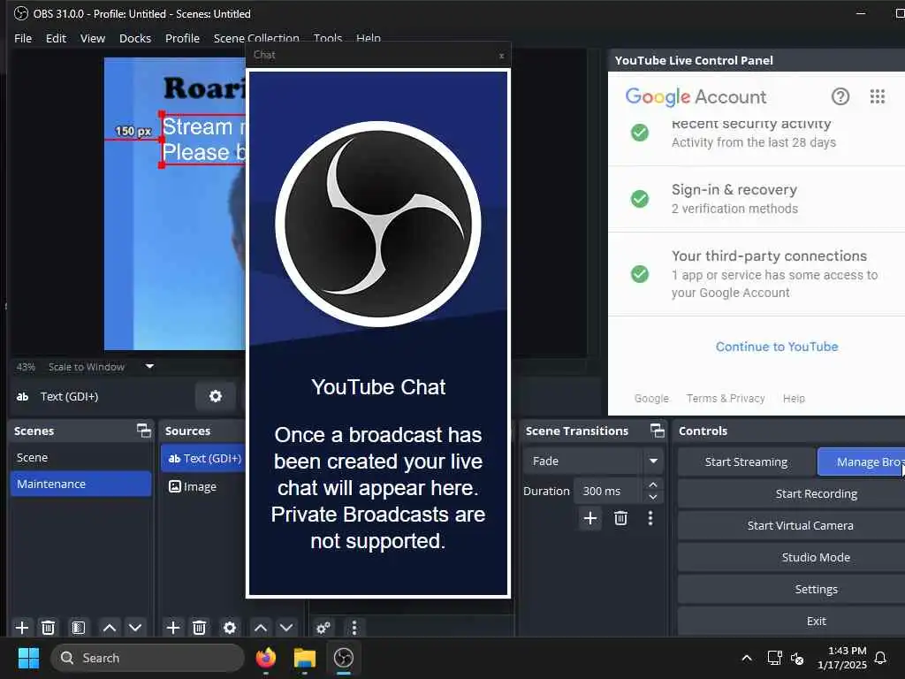
Task: Click the Duration 300 ms field
Action: (608, 491)
